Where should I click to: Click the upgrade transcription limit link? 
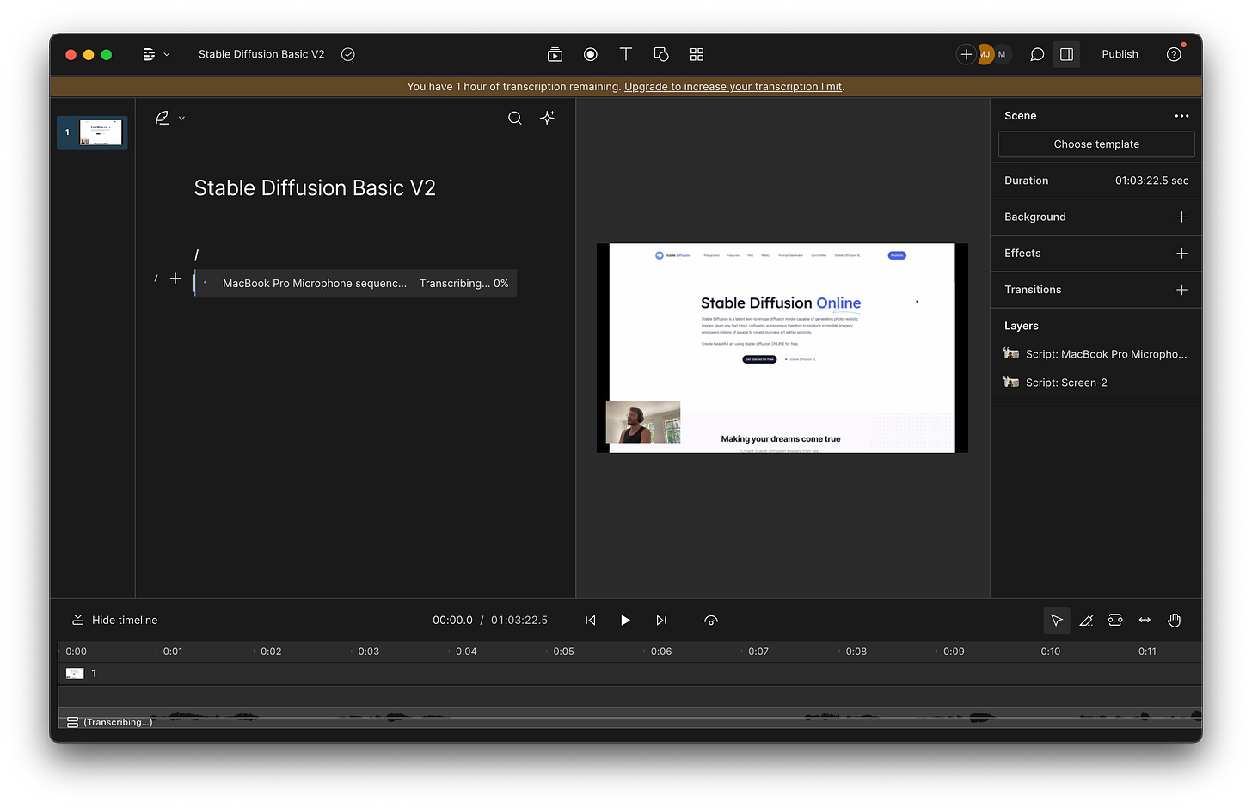tap(733, 87)
